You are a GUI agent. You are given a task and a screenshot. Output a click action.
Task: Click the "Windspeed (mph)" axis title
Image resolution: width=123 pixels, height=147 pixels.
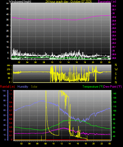(20, 2)
